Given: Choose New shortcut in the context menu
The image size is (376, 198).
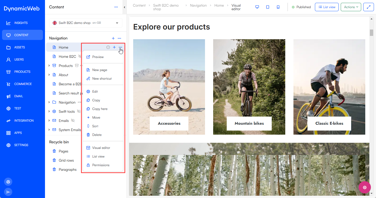Looking at the screenshot, I should [101, 78].
